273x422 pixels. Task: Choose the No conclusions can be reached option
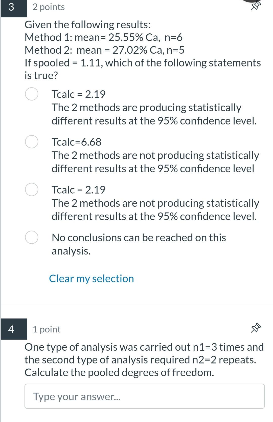tap(32, 237)
